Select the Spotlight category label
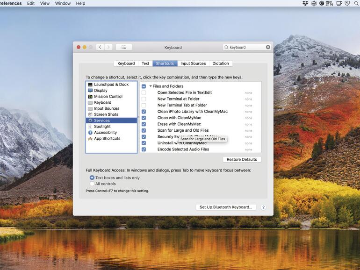 click(102, 127)
